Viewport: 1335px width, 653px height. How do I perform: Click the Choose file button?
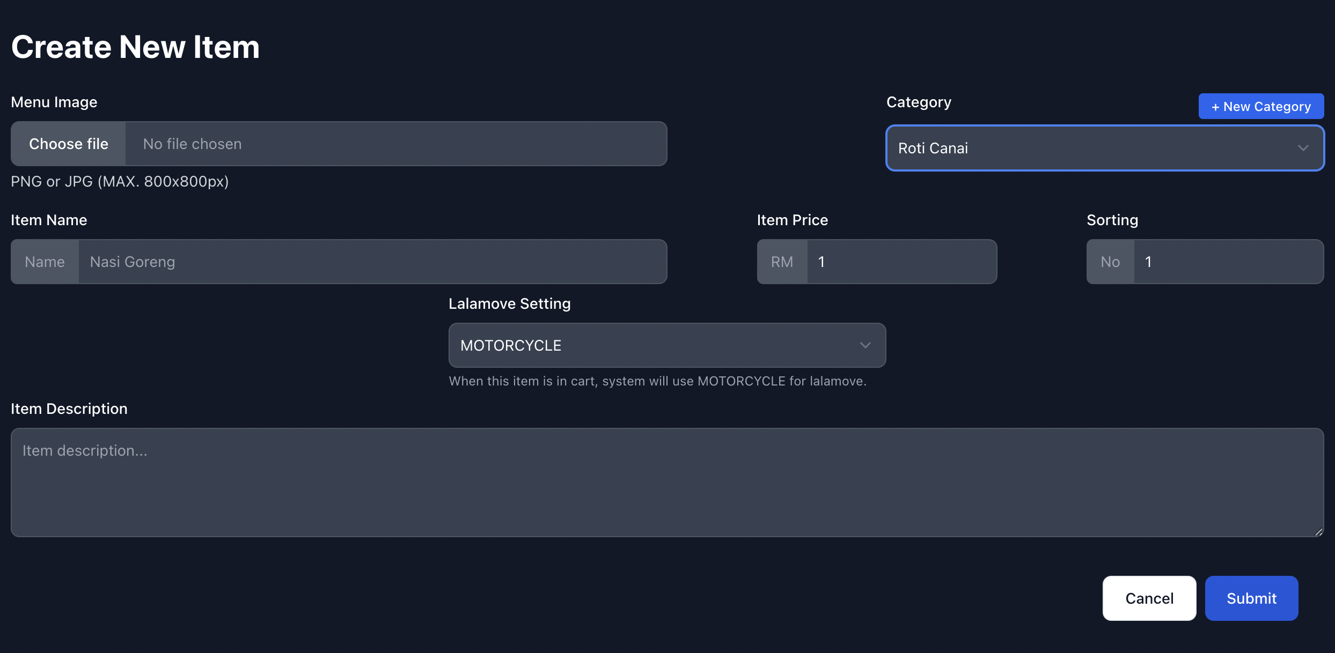[x=69, y=144]
